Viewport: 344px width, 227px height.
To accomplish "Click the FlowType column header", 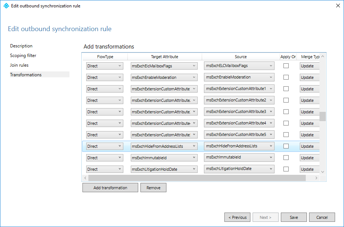I will 105,57.
